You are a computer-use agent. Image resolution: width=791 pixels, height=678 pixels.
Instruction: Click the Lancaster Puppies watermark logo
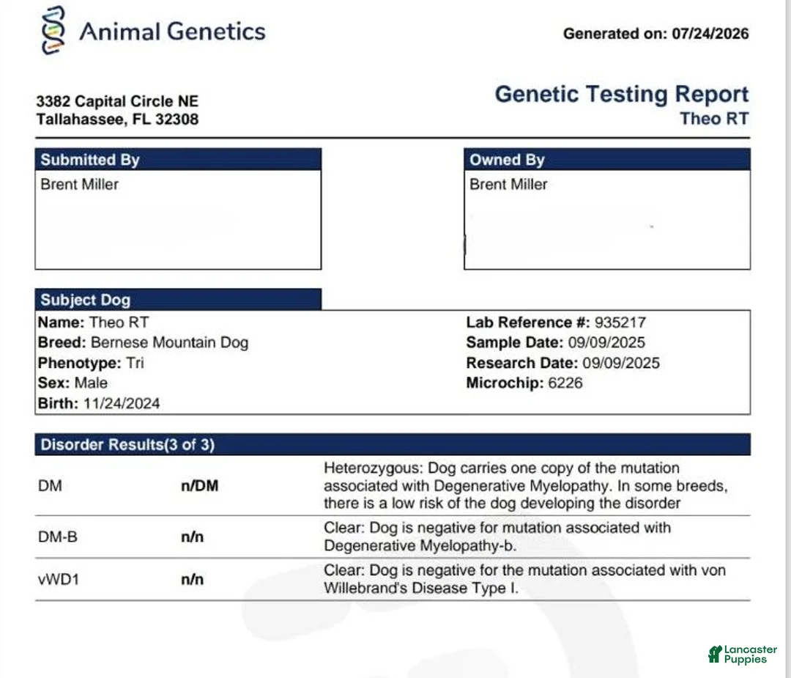(743, 655)
